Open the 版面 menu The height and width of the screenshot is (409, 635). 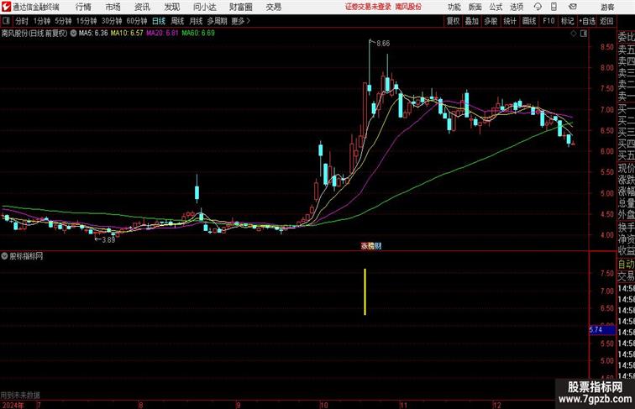475,7
